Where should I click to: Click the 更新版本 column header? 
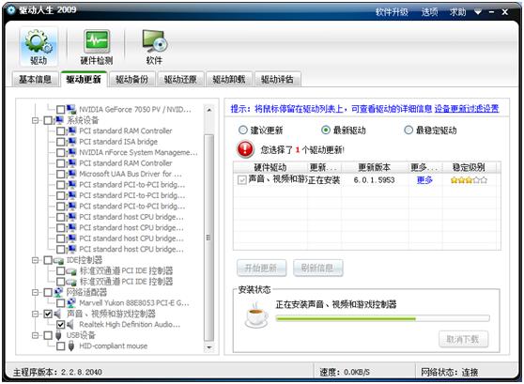(x=375, y=167)
